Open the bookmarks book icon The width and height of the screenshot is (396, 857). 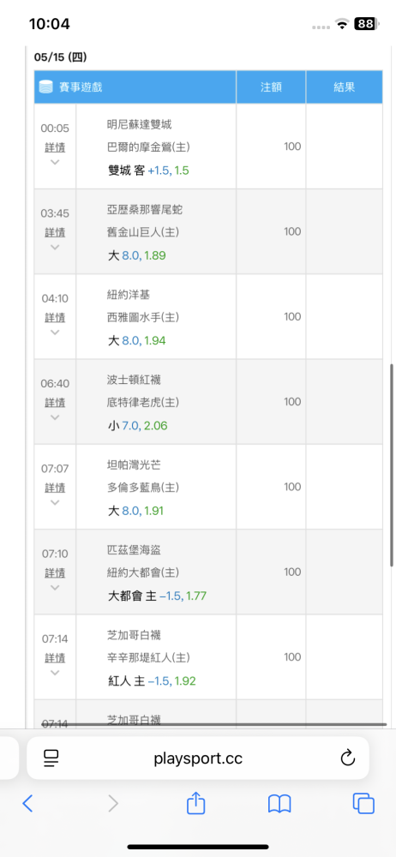click(279, 804)
